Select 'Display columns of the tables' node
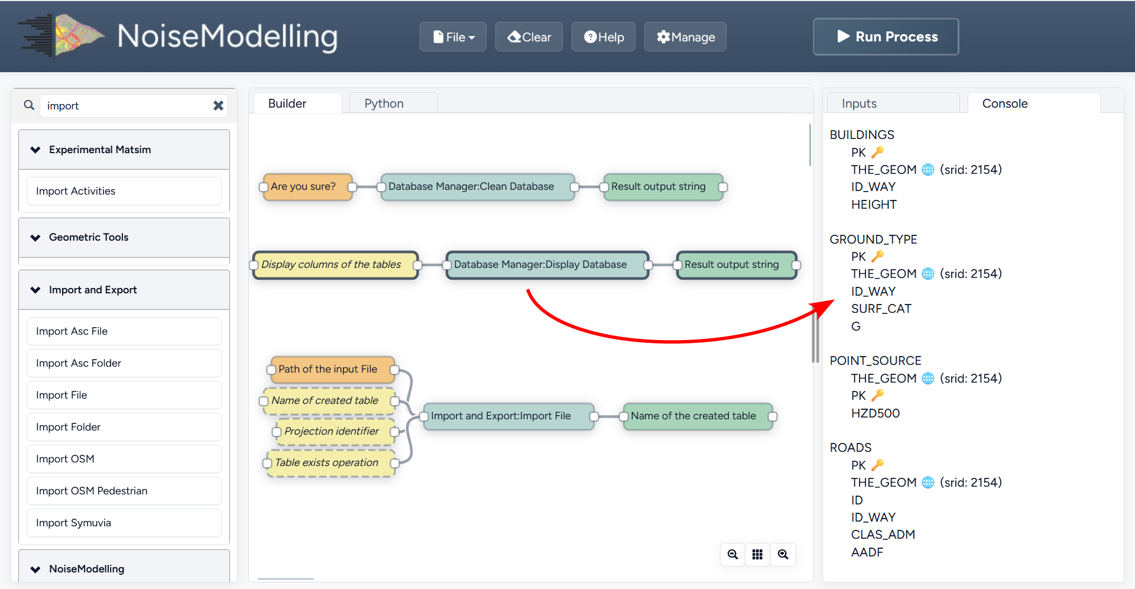1135x589 pixels. point(336,265)
